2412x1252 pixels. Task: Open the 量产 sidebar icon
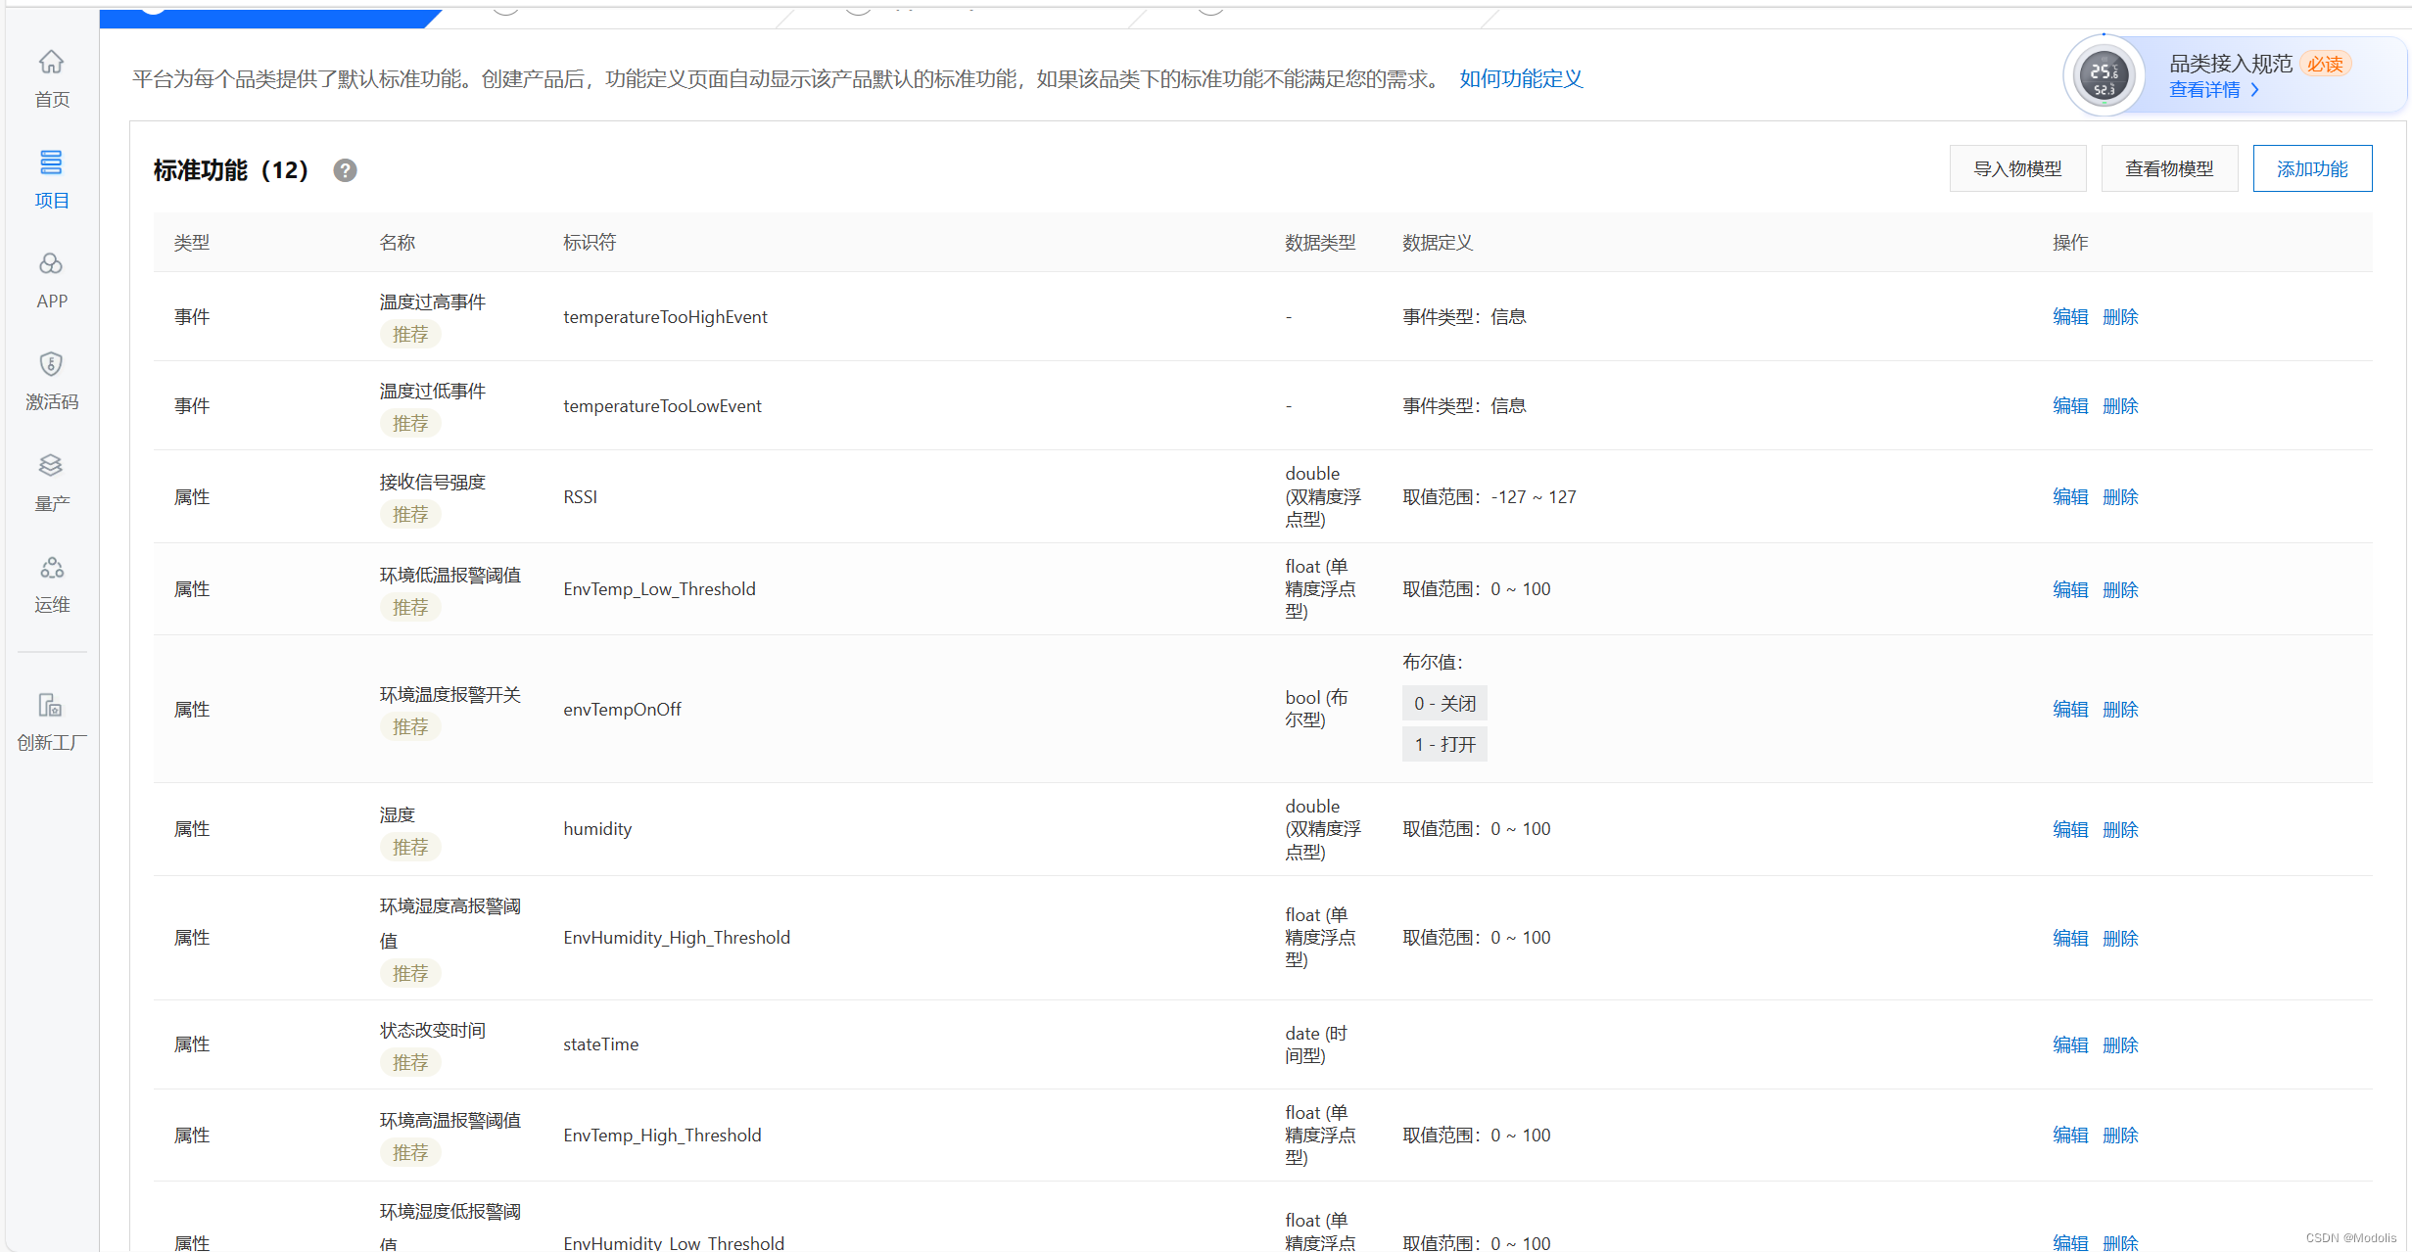(x=51, y=482)
